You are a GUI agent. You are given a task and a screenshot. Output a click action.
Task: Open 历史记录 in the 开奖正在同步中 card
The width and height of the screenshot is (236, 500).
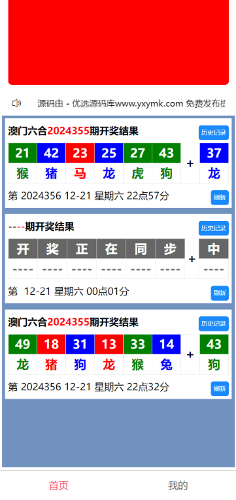[x=214, y=228]
